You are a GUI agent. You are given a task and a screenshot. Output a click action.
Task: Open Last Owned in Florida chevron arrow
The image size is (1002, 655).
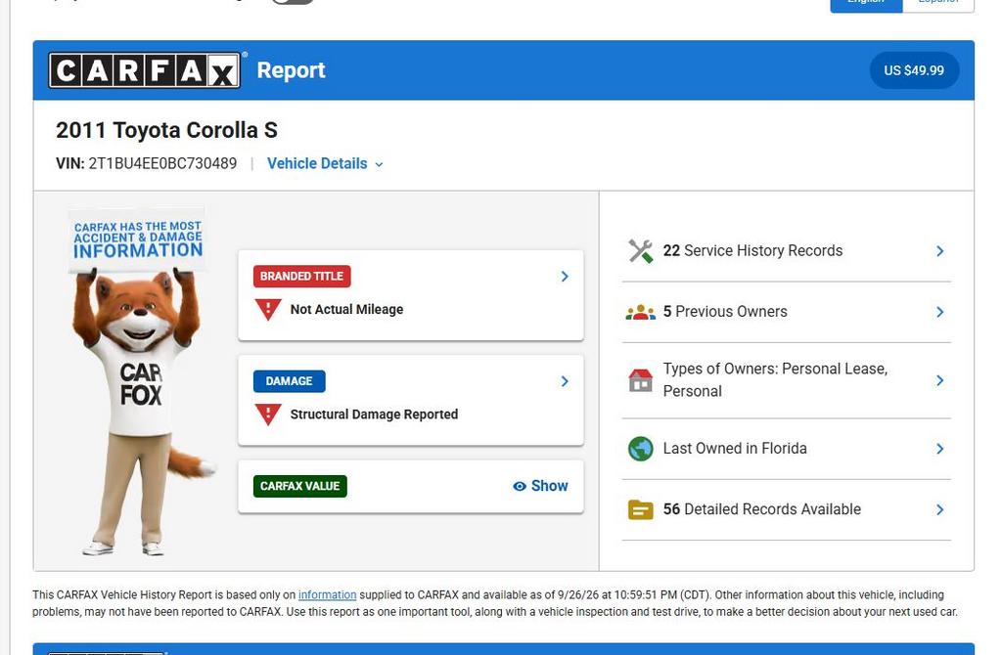click(x=940, y=449)
